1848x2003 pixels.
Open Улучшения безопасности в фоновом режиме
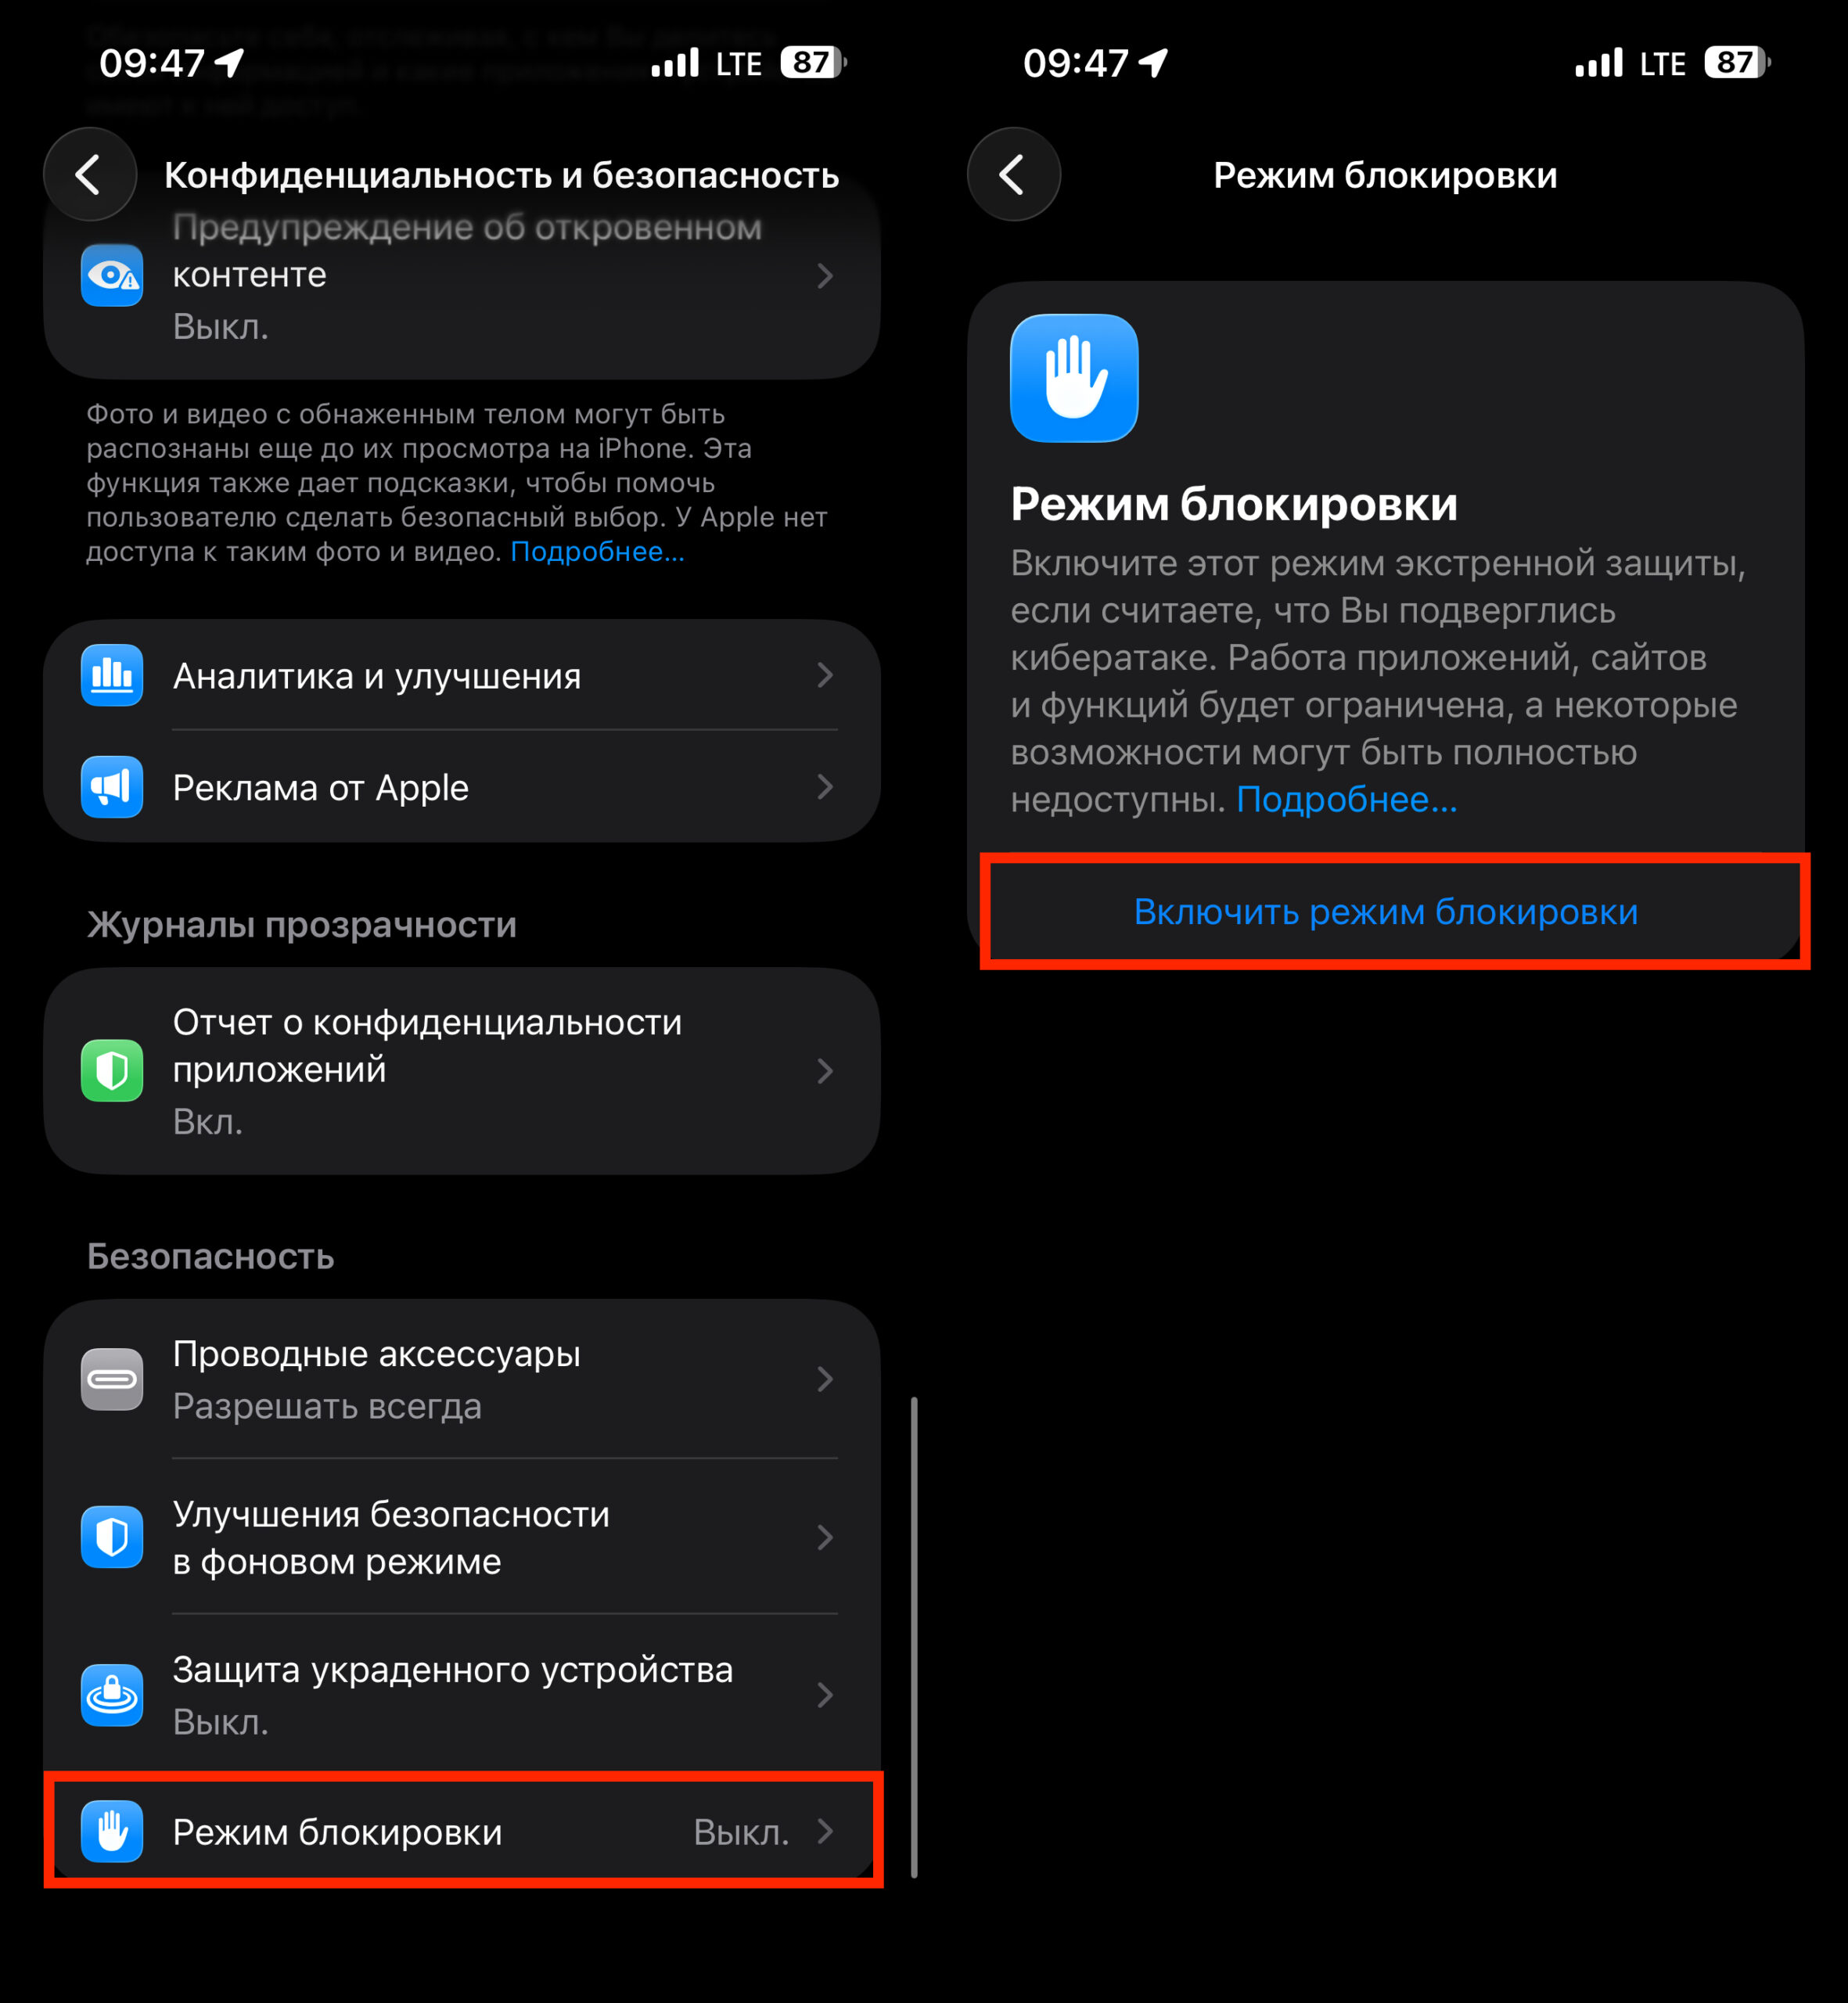pyautogui.click(x=462, y=1537)
